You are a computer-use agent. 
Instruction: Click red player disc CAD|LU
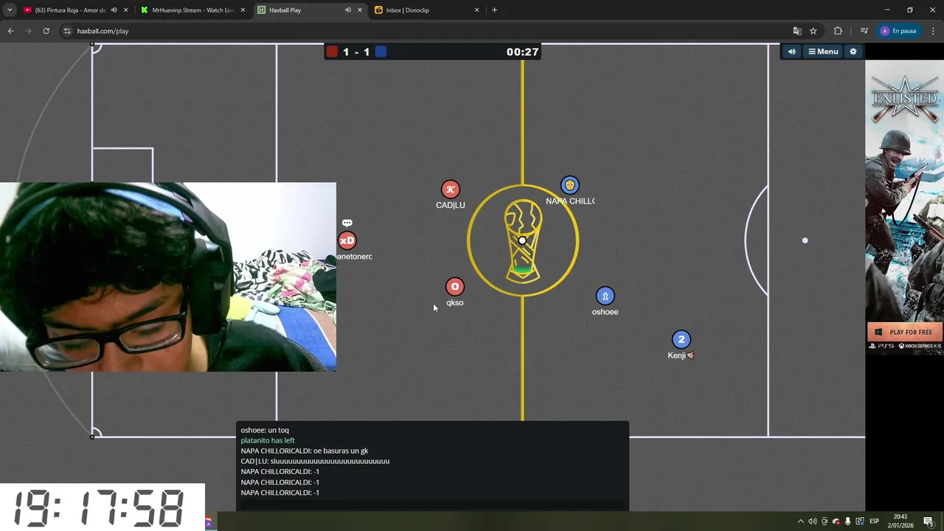point(451,190)
